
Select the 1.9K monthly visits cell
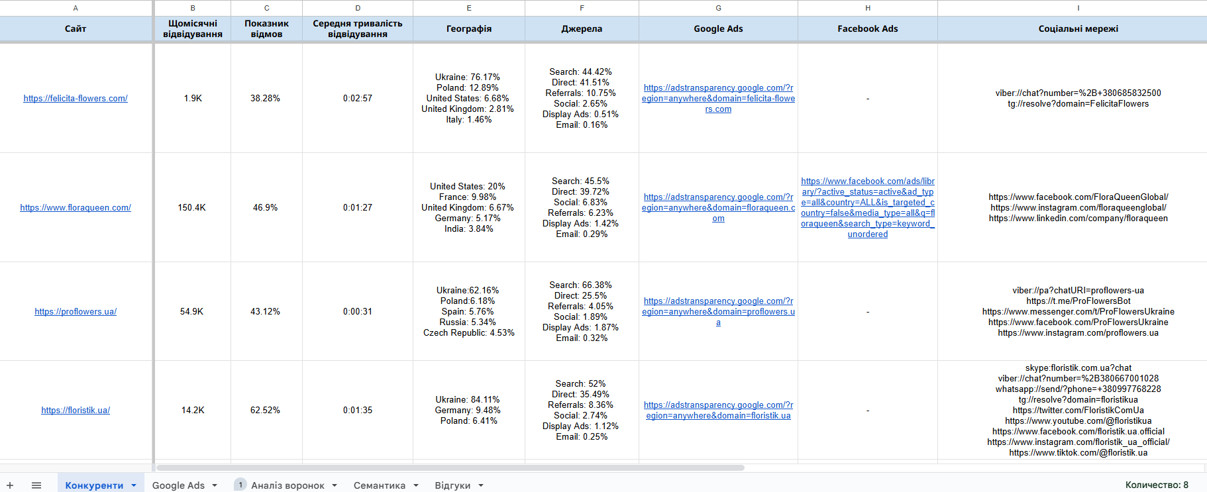point(193,99)
